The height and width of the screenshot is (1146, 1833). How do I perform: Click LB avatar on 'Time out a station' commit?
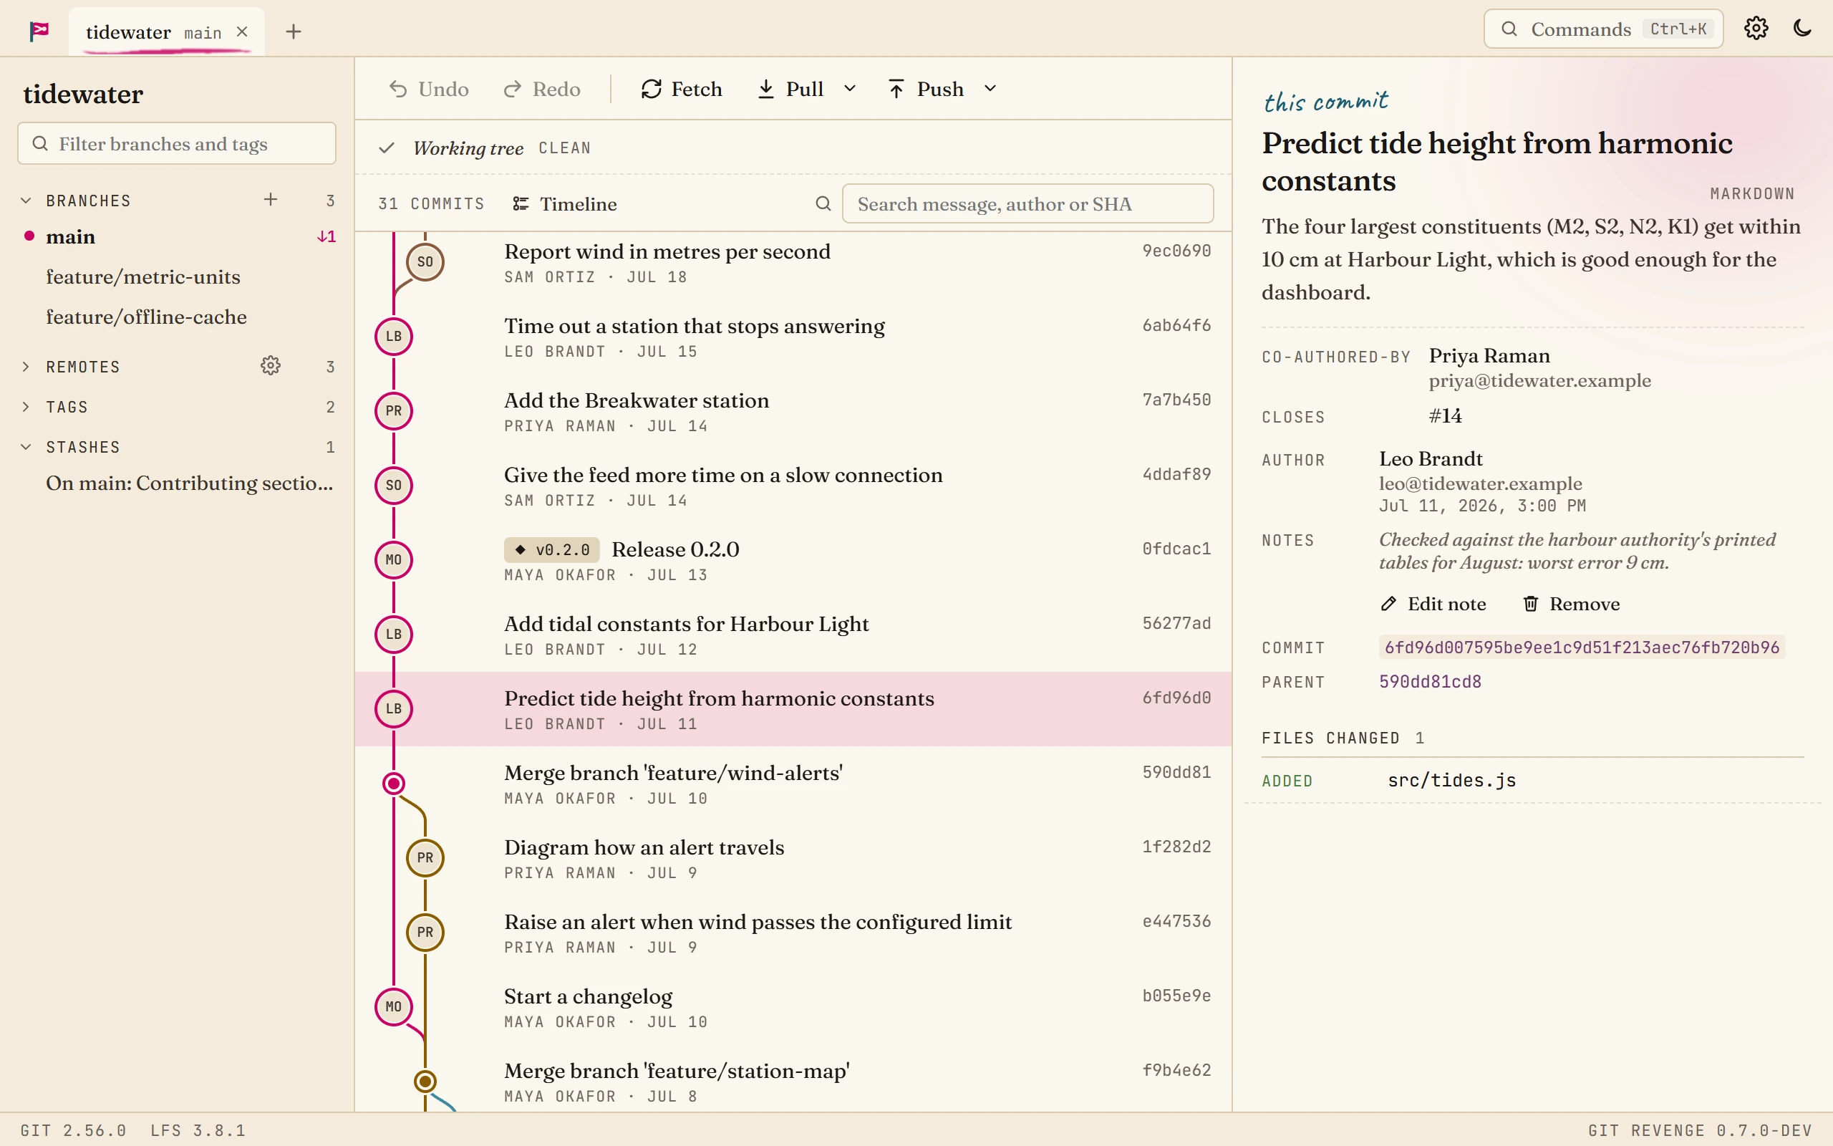[x=394, y=337]
